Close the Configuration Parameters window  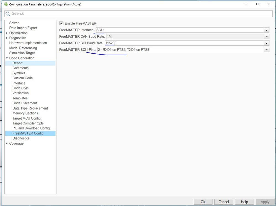pyautogui.click(x=269, y=4)
